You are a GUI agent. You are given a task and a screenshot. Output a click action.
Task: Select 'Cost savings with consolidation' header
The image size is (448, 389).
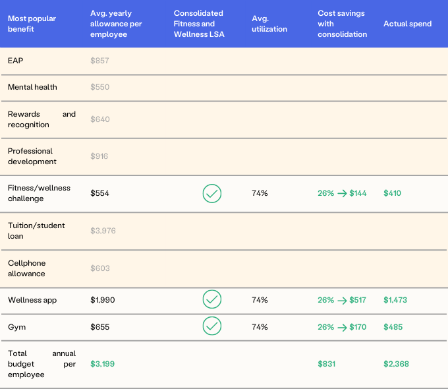pyautogui.click(x=343, y=24)
